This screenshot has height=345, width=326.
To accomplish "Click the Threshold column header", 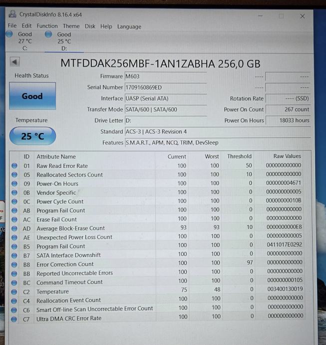I will click(x=239, y=156).
